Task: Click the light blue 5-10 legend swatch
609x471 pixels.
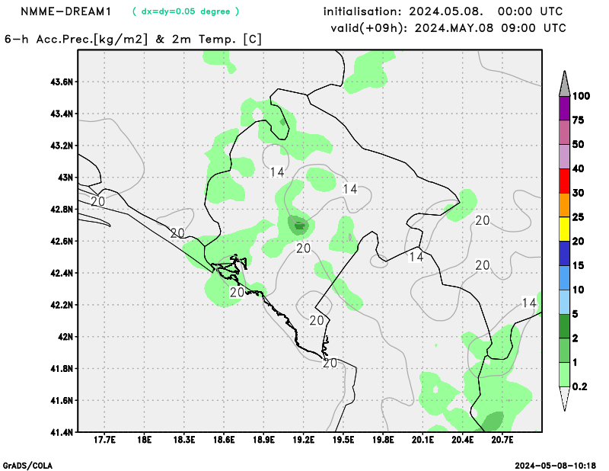Action: coord(564,302)
